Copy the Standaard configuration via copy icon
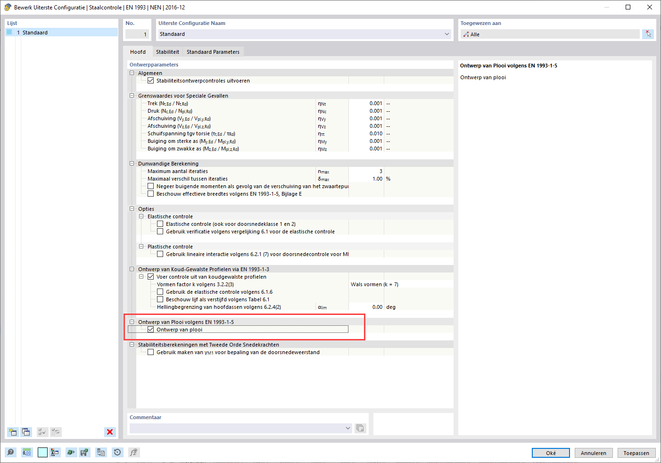This screenshot has height=463, width=661. click(26, 432)
